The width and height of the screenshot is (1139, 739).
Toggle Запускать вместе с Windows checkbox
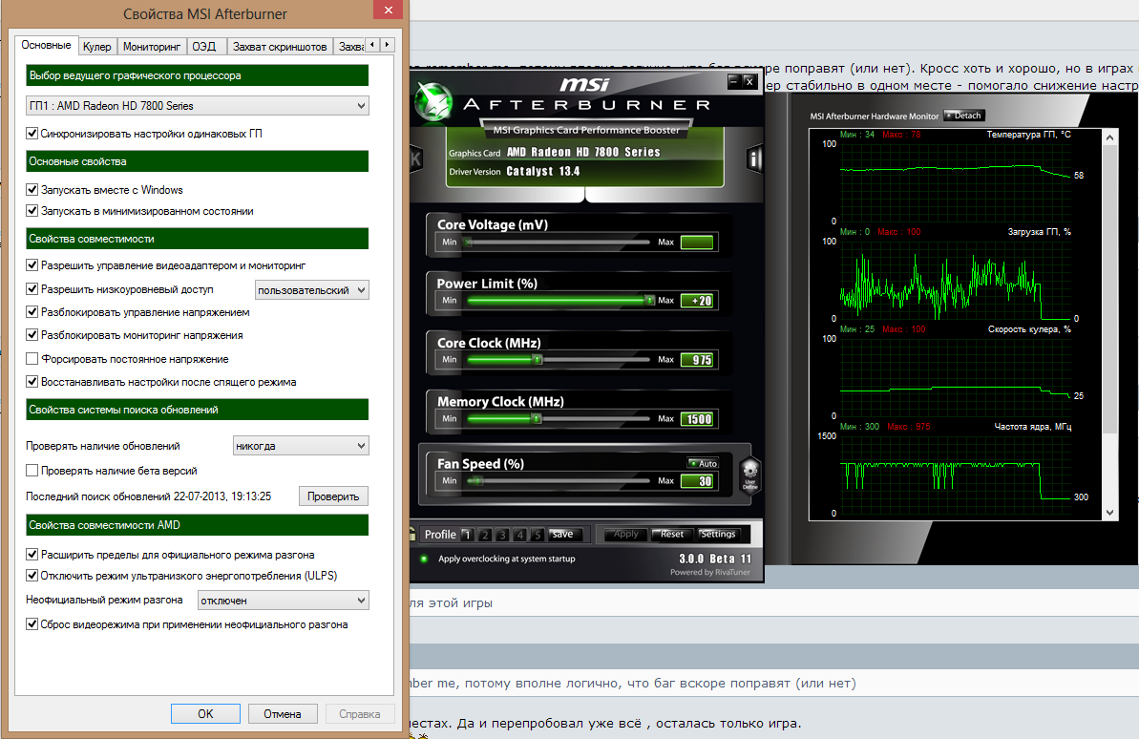click(32, 190)
